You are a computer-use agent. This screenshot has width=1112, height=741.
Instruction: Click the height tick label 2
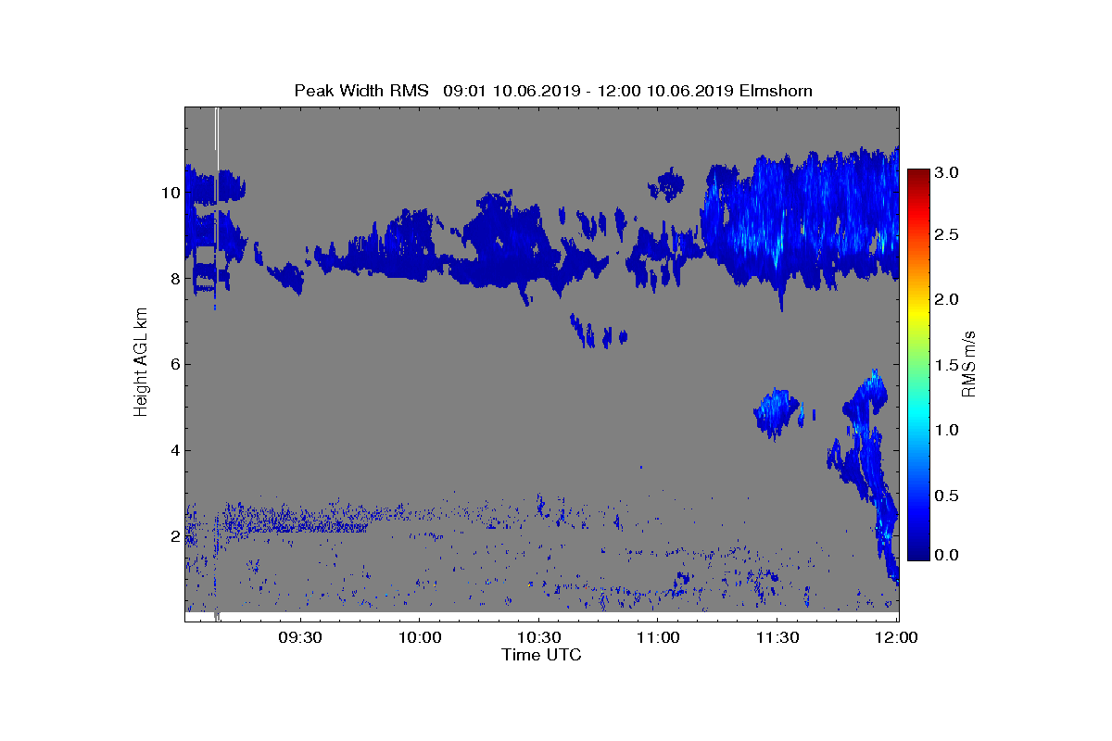pyautogui.click(x=173, y=536)
